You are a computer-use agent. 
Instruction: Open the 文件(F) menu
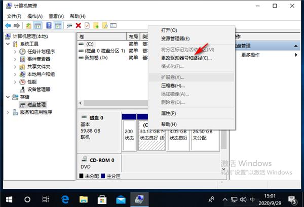click(14, 16)
